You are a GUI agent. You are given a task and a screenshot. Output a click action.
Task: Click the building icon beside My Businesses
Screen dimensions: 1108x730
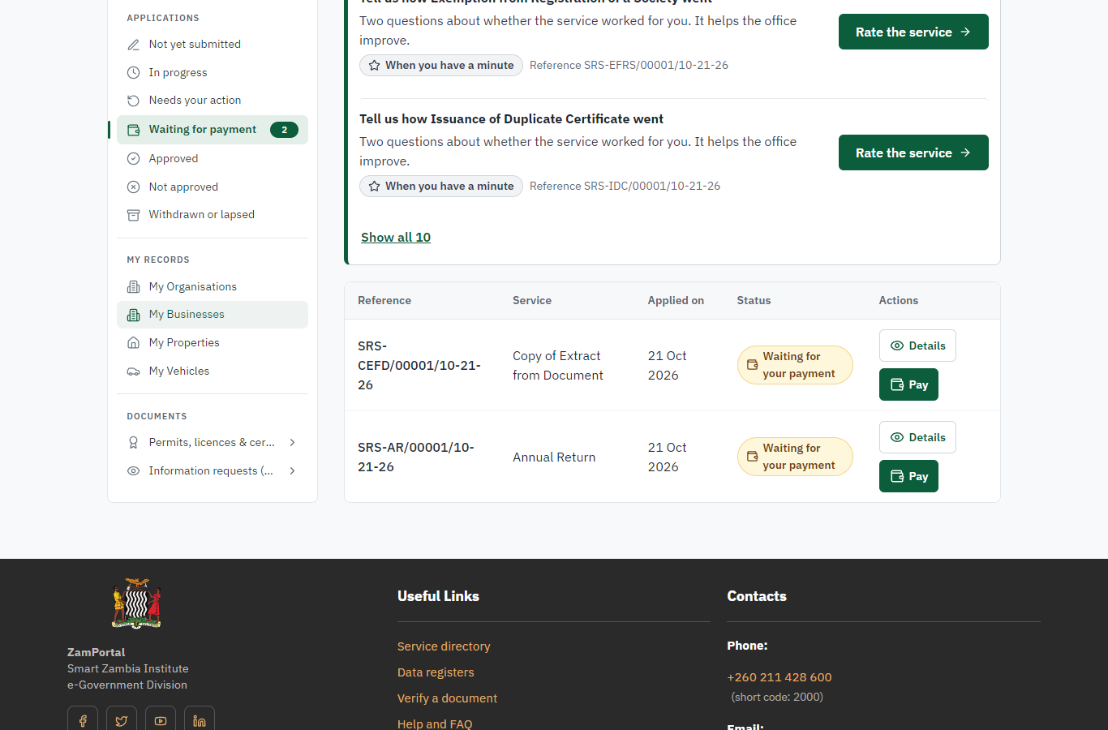tap(134, 315)
